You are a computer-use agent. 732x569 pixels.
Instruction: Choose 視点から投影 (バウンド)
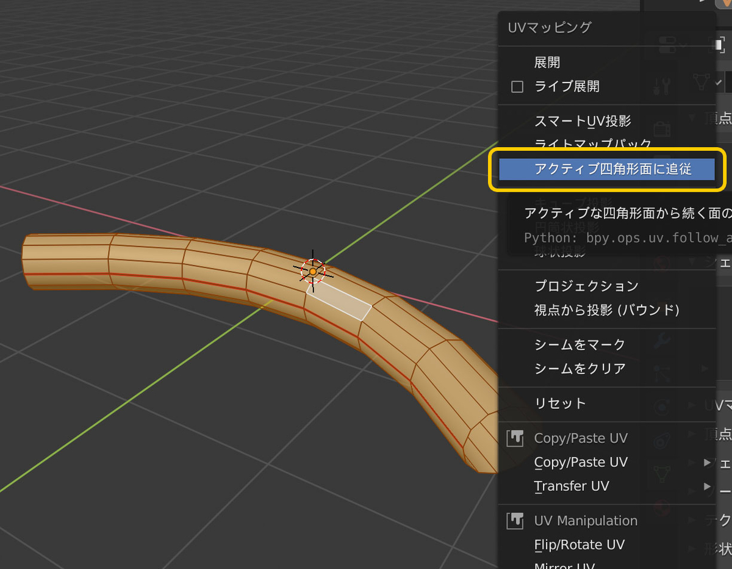click(x=607, y=310)
